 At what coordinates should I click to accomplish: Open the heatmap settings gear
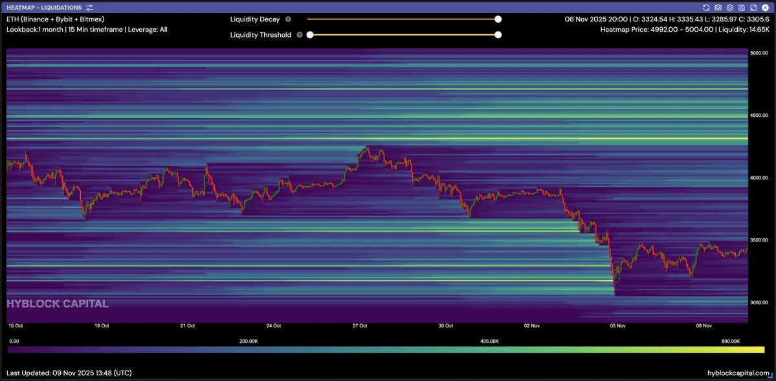[x=729, y=7]
